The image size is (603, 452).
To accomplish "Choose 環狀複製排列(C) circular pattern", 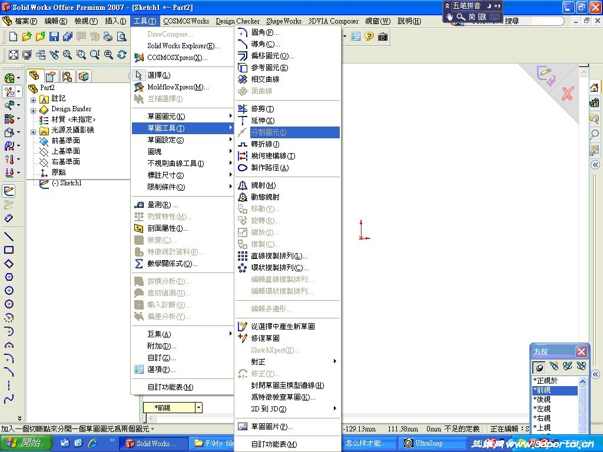I will click(287, 268).
